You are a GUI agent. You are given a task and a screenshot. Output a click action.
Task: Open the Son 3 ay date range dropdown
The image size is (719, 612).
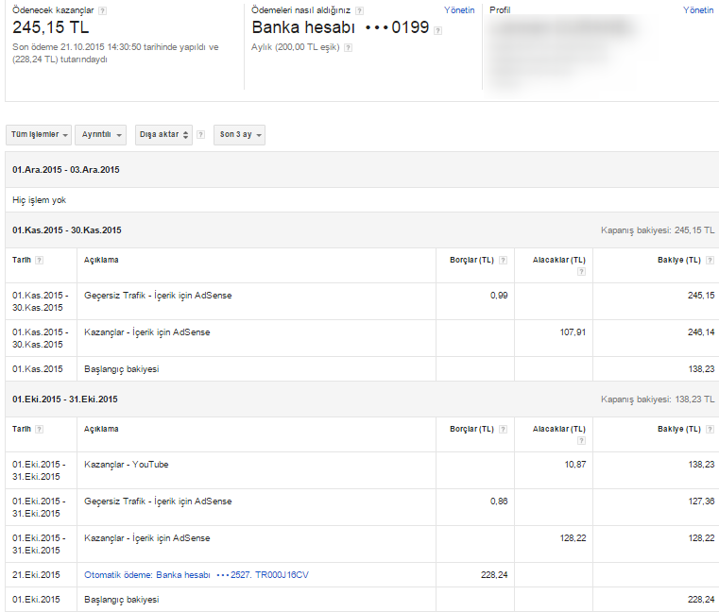(x=239, y=135)
